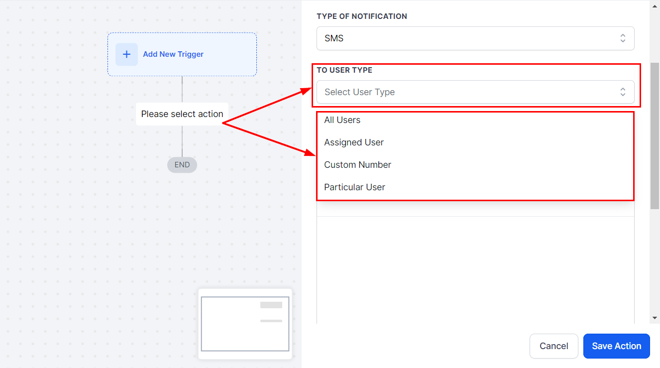Viewport: 660px width, 368px height.
Task: Click the vertical scrollbar thumb
Action: tap(655, 134)
